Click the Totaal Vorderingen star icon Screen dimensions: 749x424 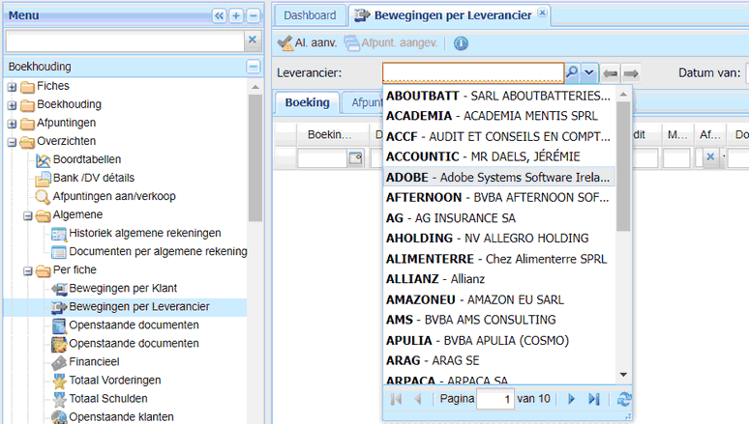pos(59,382)
